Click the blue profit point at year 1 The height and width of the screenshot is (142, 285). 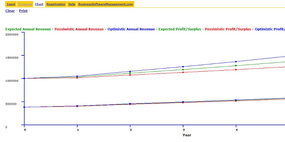pos(77,106)
